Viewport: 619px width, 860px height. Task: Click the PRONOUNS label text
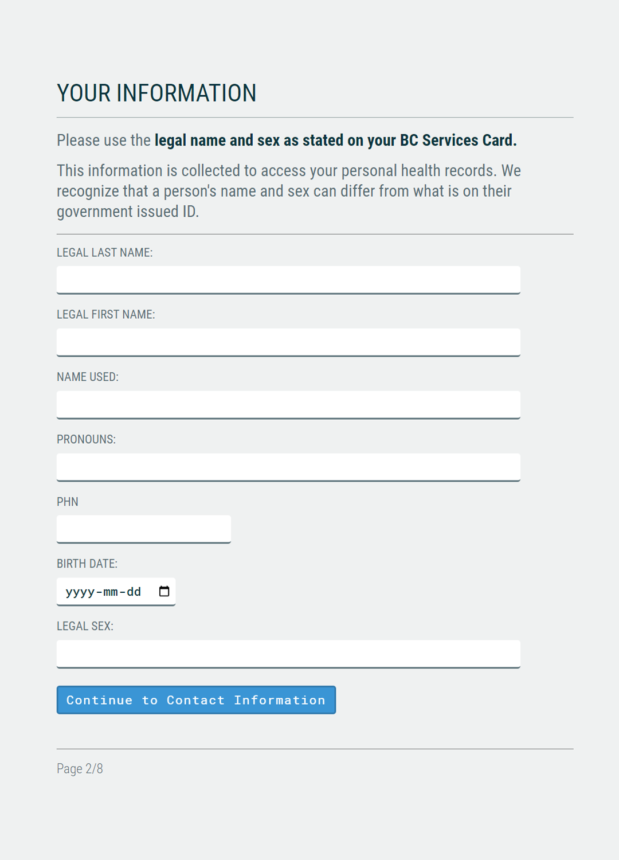tap(86, 440)
